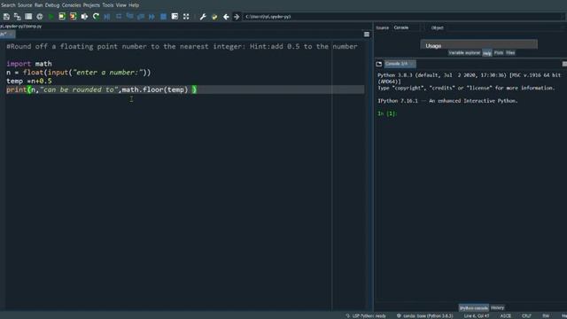
Task: Run file with green play icon
Action: click(x=51, y=17)
